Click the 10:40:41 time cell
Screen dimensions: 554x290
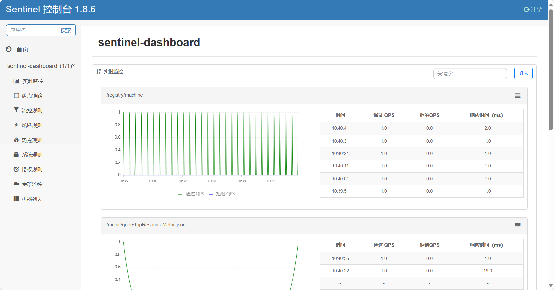340,128
